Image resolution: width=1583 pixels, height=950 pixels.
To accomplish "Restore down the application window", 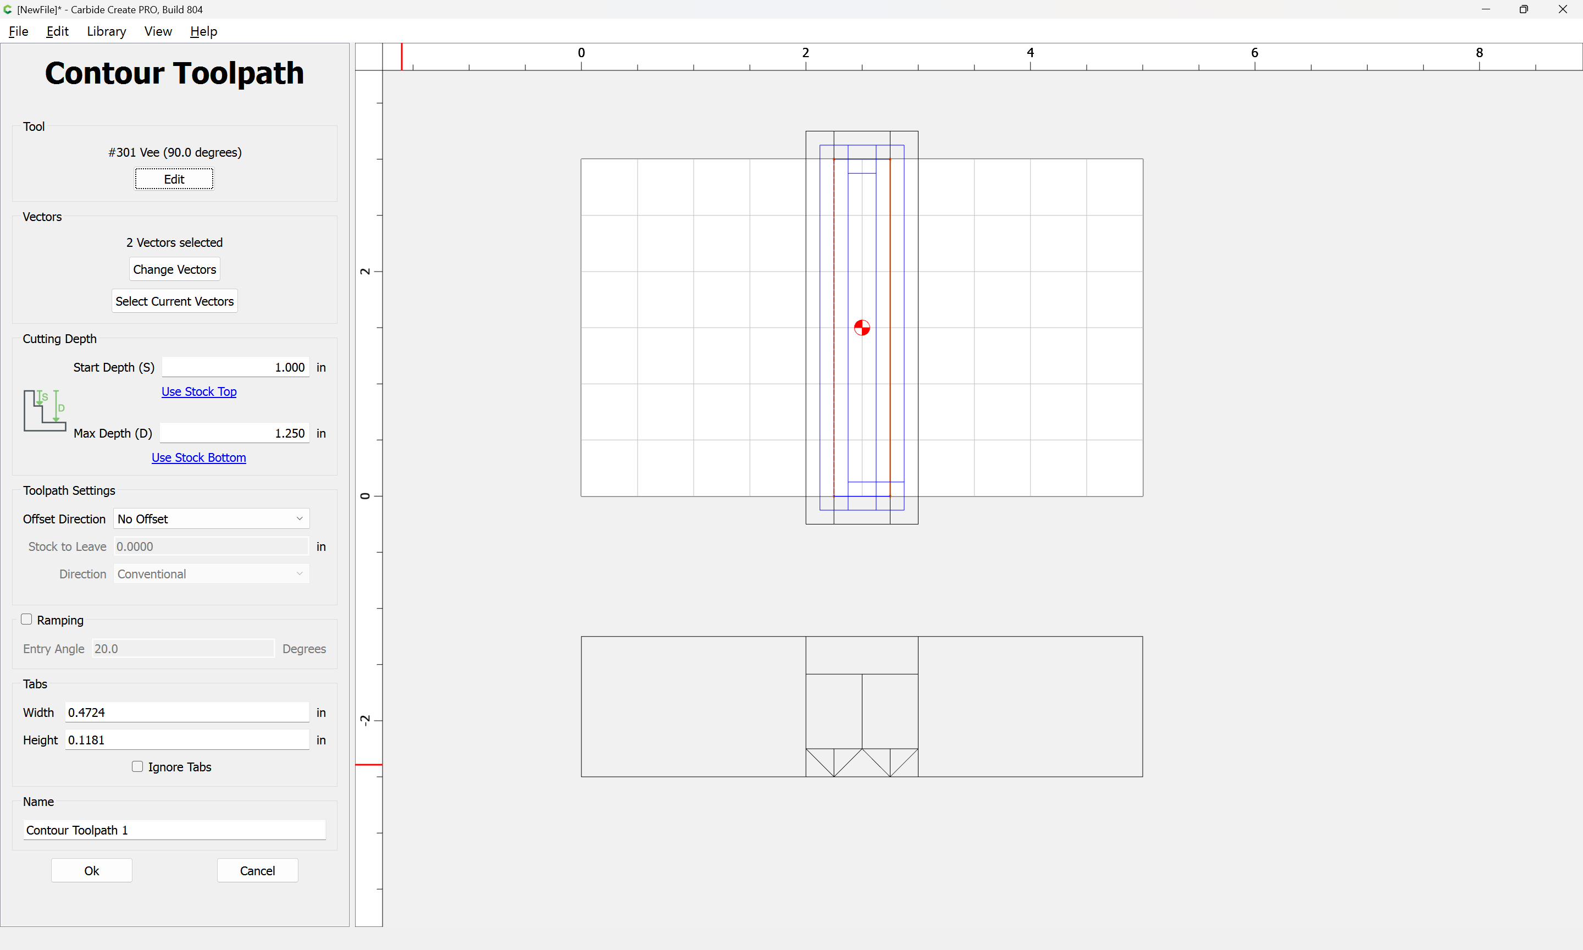I will point(1524,9).
